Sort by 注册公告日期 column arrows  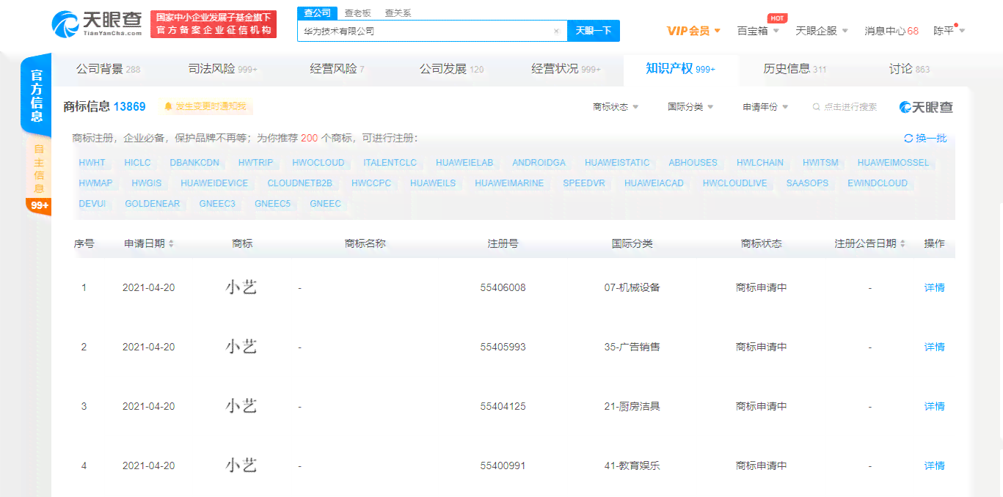pyautogui.click(x=902, y=243)
